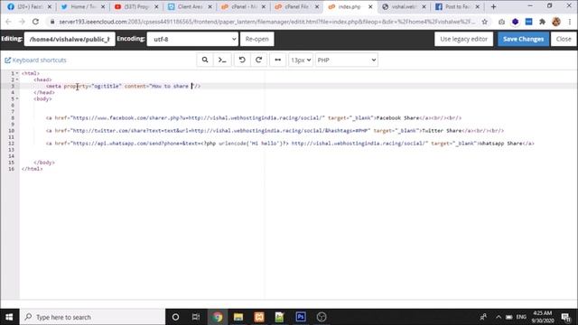578x325 pixels.
Task: Open the blue square extension icon
Action: pos(528,22)
